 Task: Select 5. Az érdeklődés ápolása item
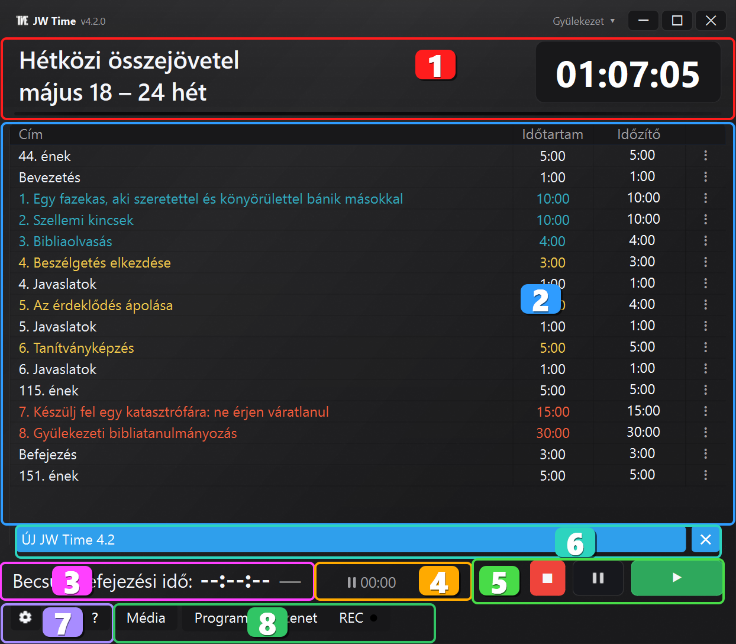click(x=96, y=305)
